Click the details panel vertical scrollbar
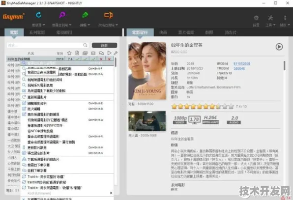This screenshot has height=200, width=293. click(285, 65)
